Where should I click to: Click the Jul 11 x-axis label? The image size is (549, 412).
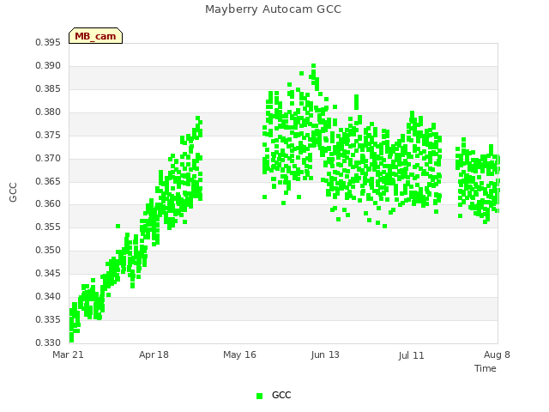(411, 355)
